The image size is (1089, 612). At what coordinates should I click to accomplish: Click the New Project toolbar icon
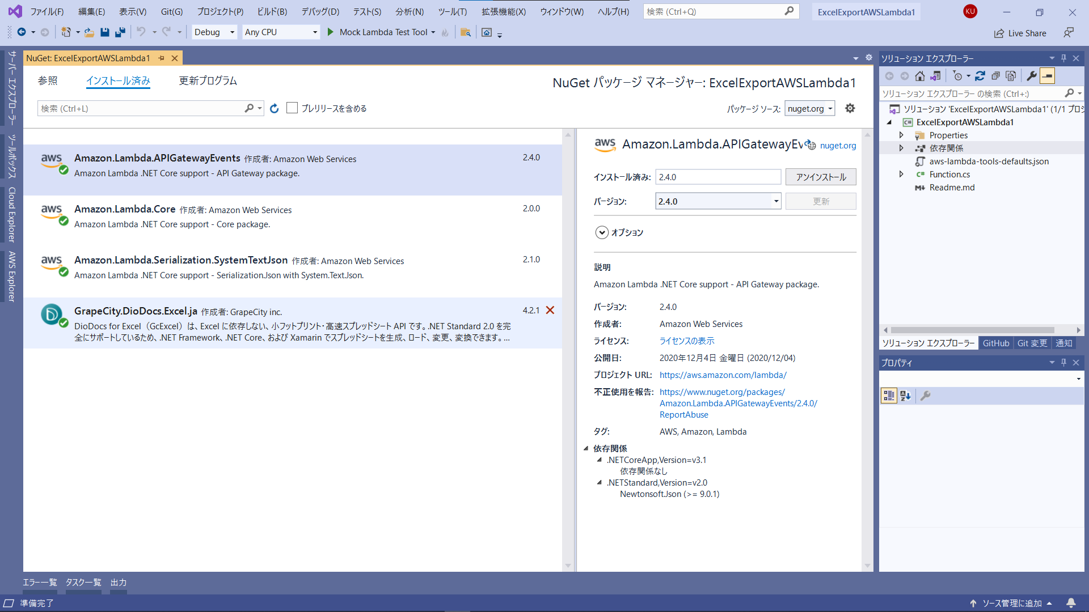click(66, 32)
